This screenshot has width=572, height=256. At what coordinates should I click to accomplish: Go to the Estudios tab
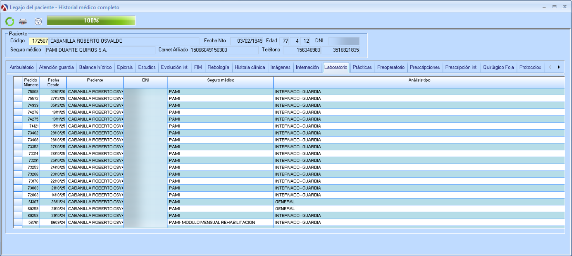(x=147, y=67)
